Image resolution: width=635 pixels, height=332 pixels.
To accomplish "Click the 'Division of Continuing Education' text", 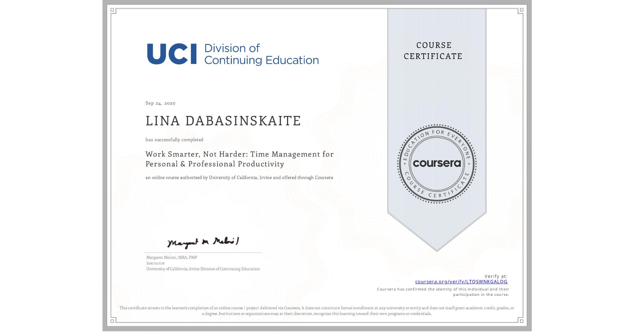I will [261, 54].
